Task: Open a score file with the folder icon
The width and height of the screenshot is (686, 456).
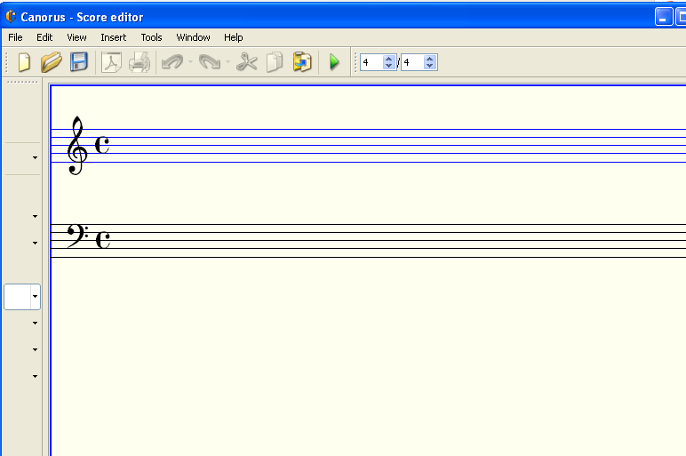Action: click(x=52, y=62)
